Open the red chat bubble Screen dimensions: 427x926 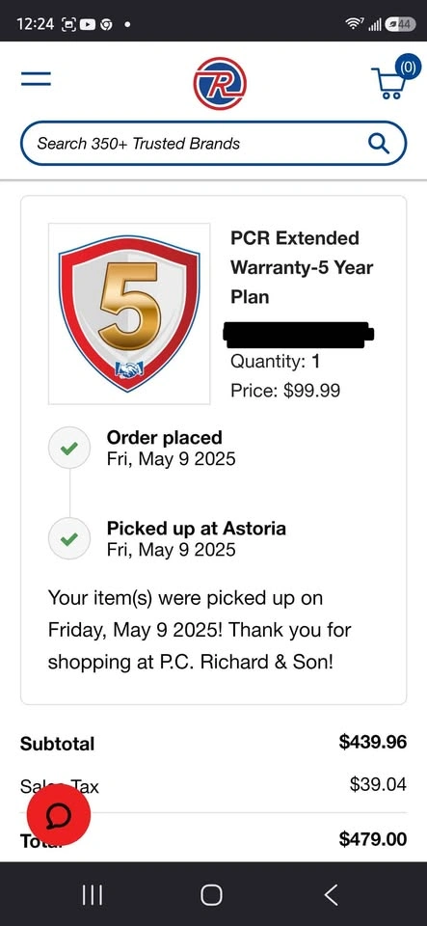(x=59, y=816)
